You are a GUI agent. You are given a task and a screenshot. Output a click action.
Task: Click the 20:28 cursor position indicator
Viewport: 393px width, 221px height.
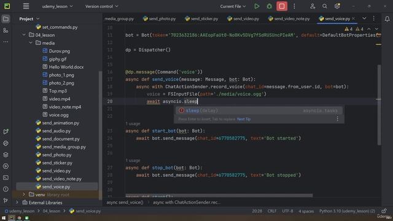coord(257,211)
